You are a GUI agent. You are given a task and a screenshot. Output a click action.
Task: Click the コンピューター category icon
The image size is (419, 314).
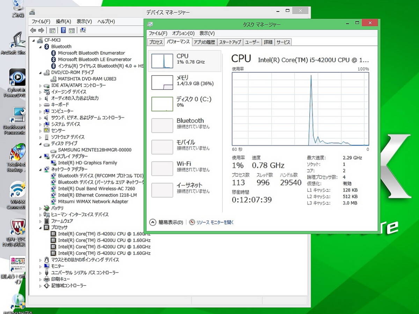[x=47, y=111]
